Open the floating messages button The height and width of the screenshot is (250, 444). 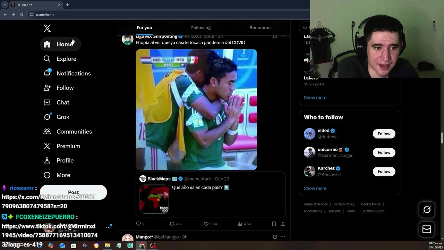click(x=427, y=229)
